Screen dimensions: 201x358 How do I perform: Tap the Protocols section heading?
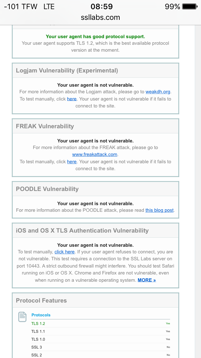coord(41,315)
